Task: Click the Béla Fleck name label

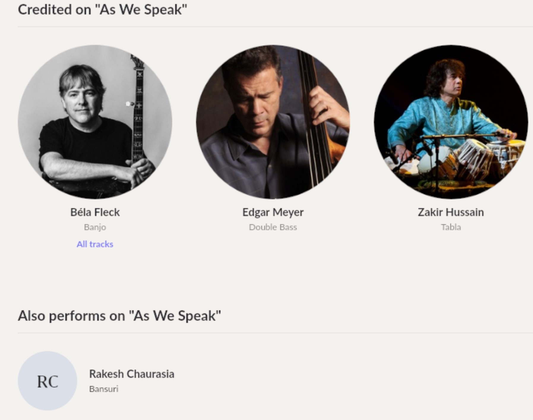Action: [95, 212]
